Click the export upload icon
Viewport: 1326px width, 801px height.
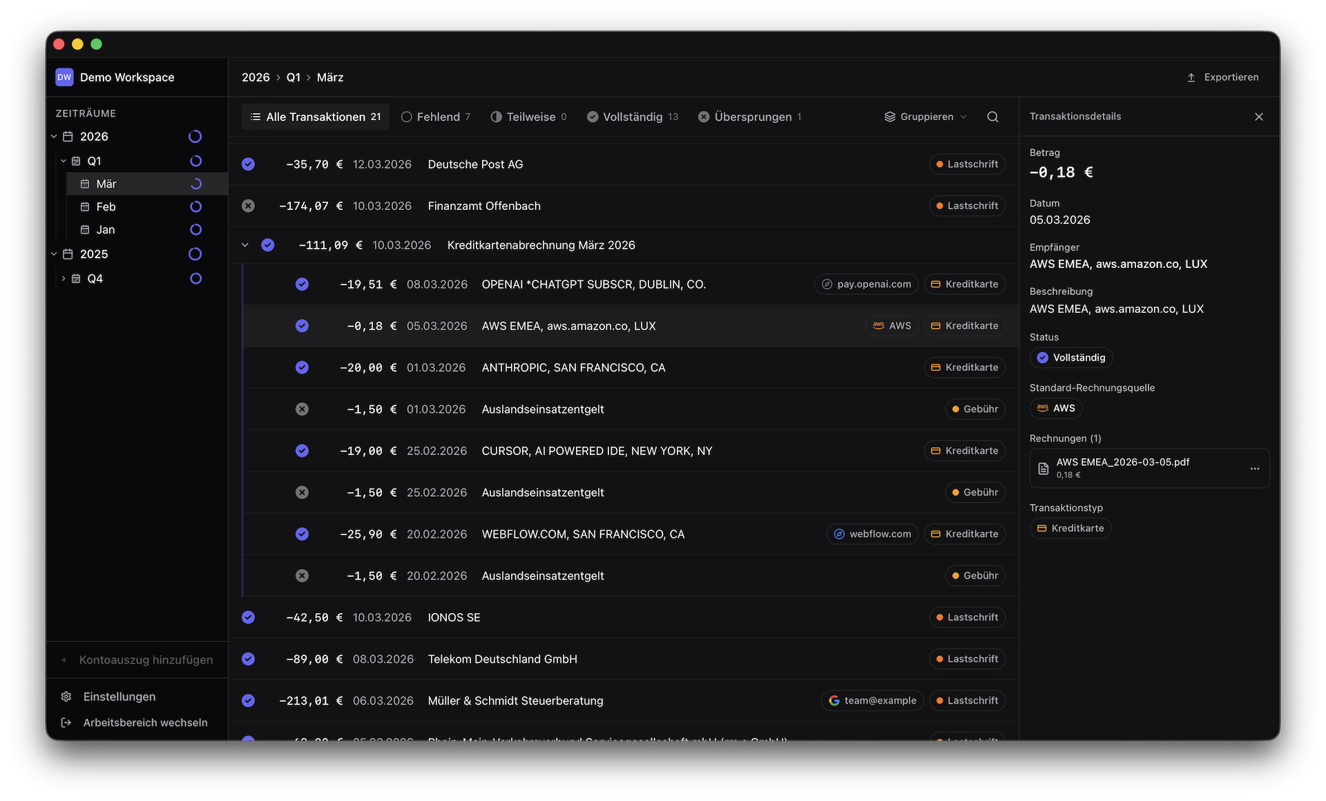click(1191, 77)
